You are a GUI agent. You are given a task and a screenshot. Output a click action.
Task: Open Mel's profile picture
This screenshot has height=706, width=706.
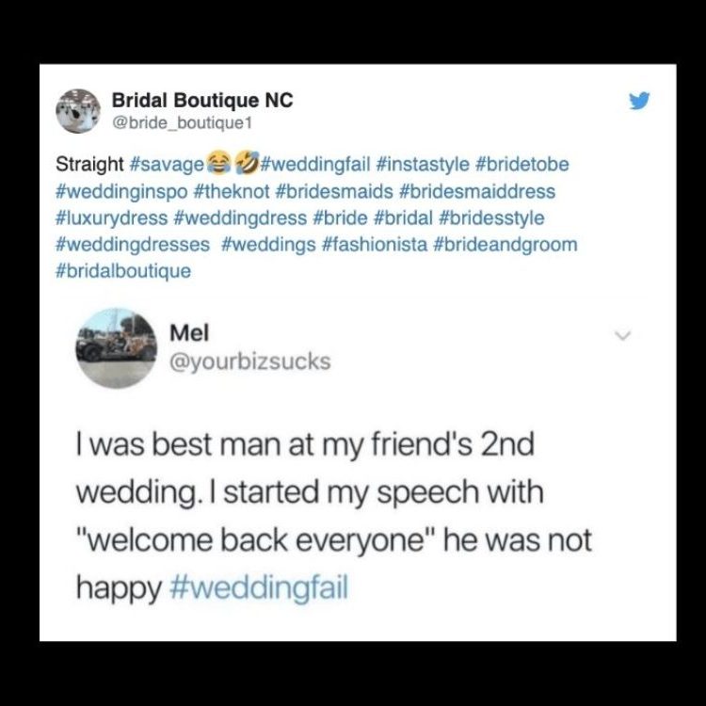tap(116, 348)
